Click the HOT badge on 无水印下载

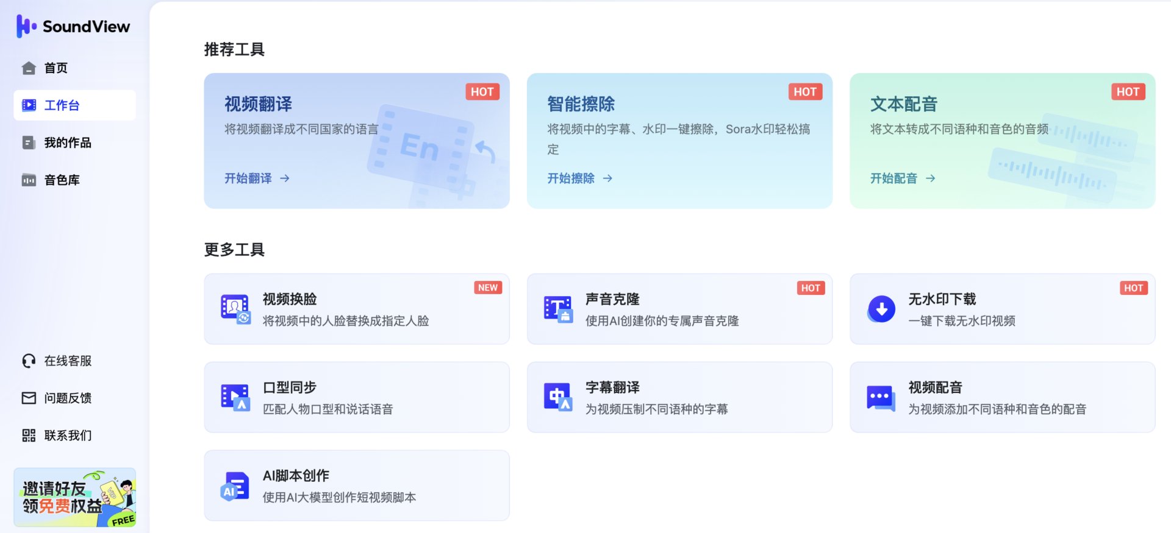pyautogui.click(x=1134, y=288)
